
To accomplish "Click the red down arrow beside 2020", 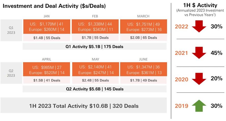I will point(199,79).
